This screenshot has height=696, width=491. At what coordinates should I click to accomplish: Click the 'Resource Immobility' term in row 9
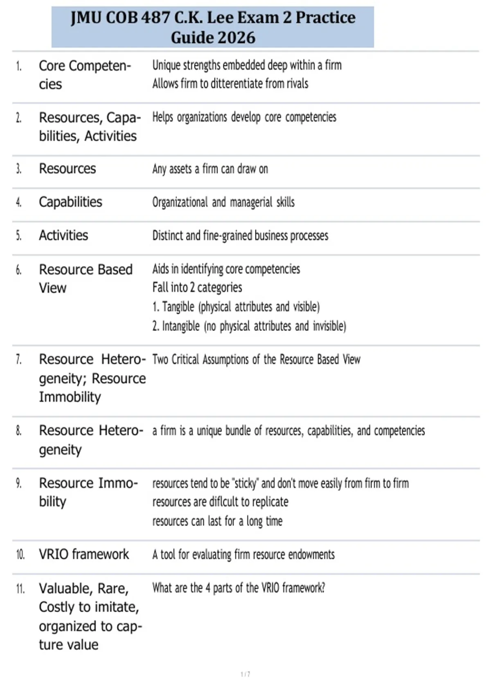(89, 492)
